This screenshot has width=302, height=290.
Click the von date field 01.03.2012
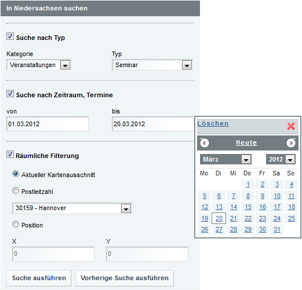[x=48, y=124]
